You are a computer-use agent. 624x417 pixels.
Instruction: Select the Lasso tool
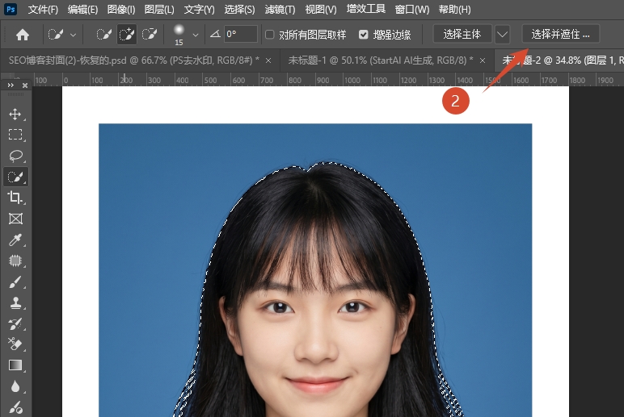tap(15, 156)
